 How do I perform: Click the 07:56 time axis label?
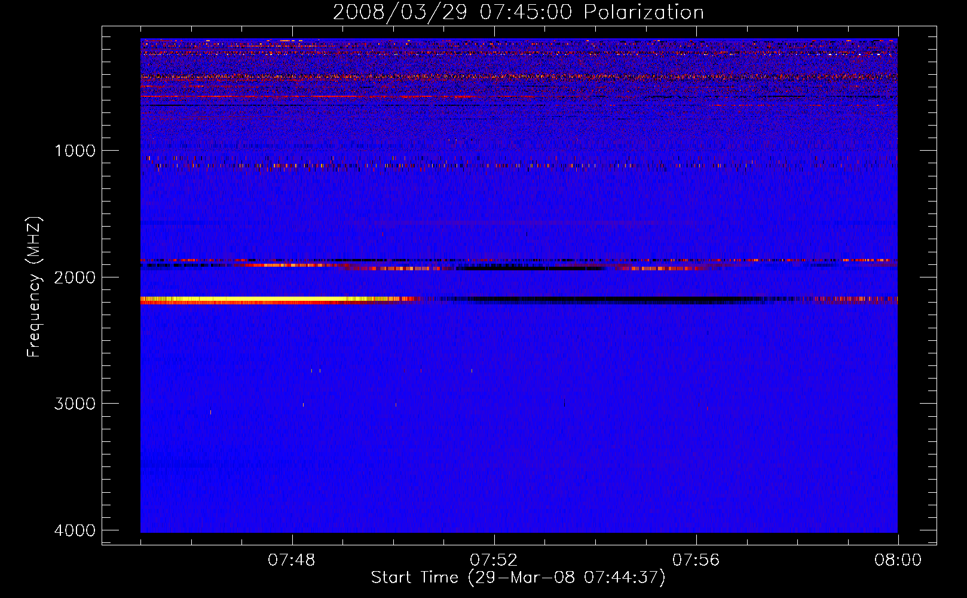click(696, 560)
